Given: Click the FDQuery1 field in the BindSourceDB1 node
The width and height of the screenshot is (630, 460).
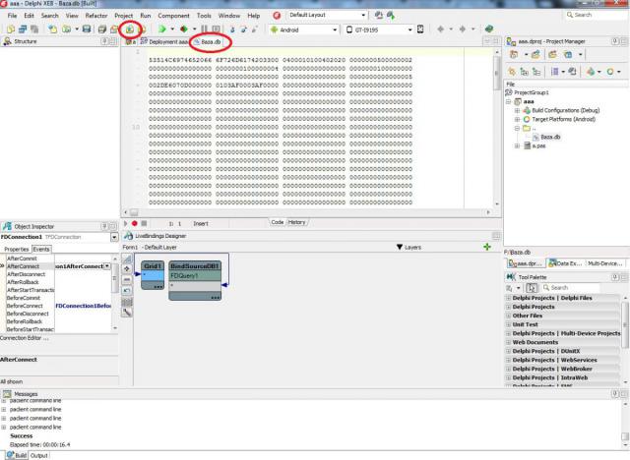Looking at the screenshot, I should [x=195, y=276].
